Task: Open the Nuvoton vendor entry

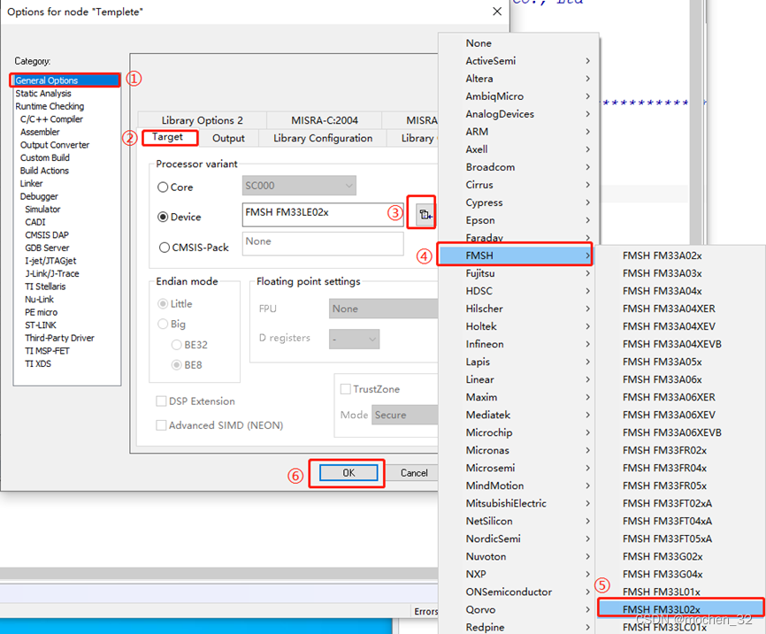Action: click(518, 556)
